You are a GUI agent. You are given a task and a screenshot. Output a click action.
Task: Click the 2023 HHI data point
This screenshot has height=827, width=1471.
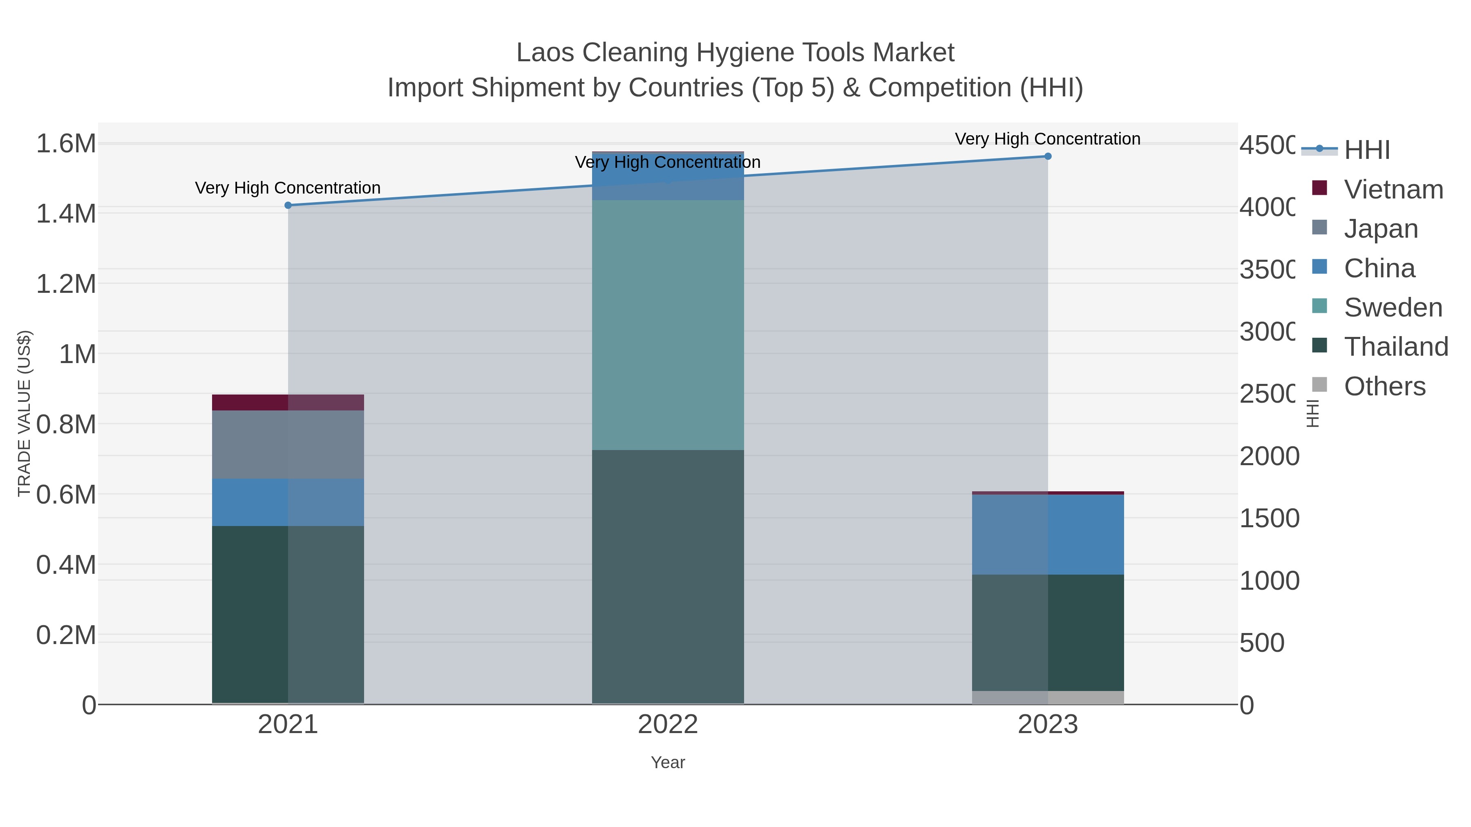[1048, 156]
